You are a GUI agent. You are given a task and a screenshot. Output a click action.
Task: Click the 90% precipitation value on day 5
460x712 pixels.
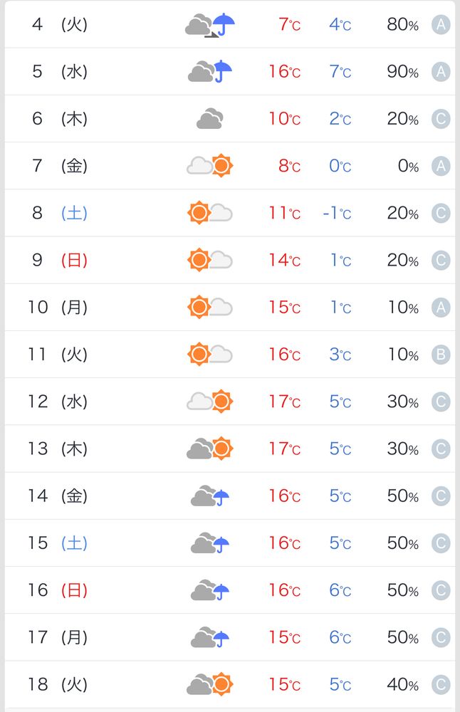[x=402, y=72]
